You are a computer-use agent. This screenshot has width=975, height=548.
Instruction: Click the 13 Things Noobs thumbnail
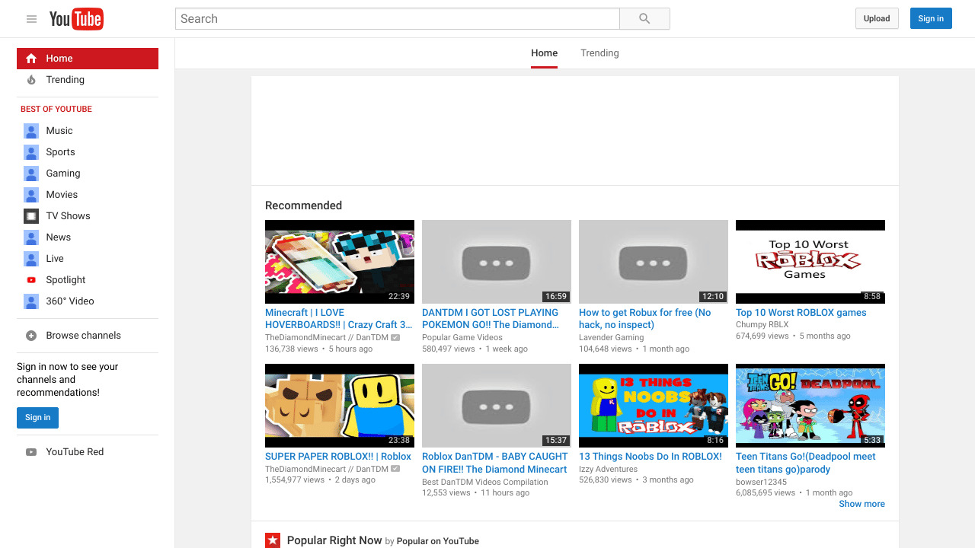(x=653, y=405)
